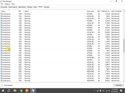Click memory value 2,068 K

coord(108,65)
